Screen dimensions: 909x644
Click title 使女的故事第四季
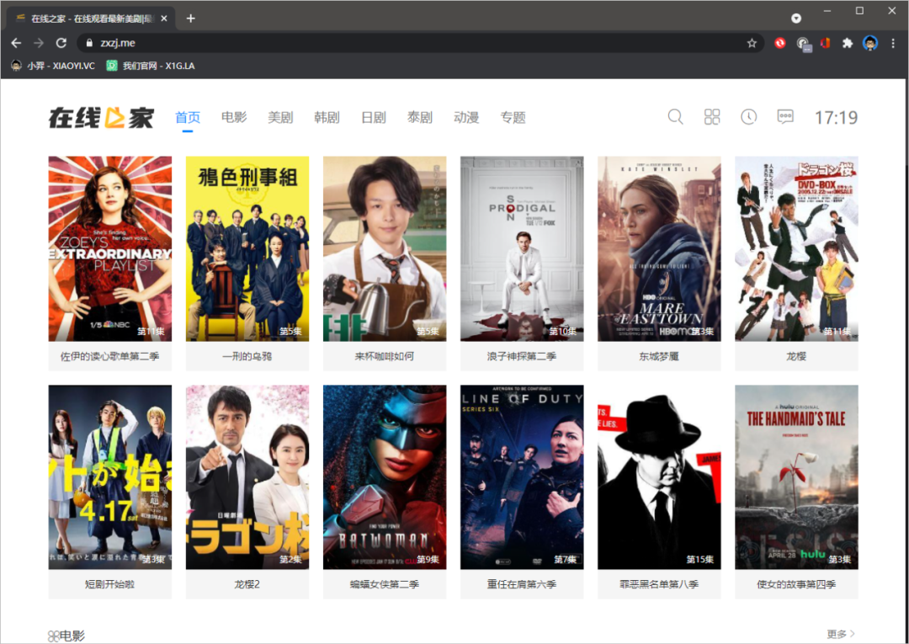click(x=796, y=584)
